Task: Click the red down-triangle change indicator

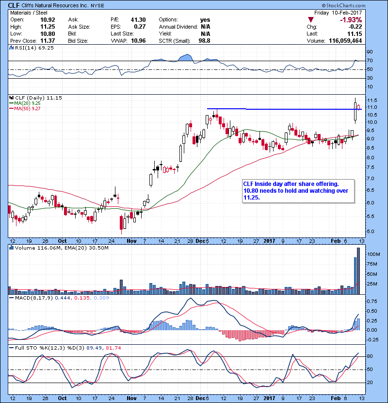Action: (x=311, y=20)
